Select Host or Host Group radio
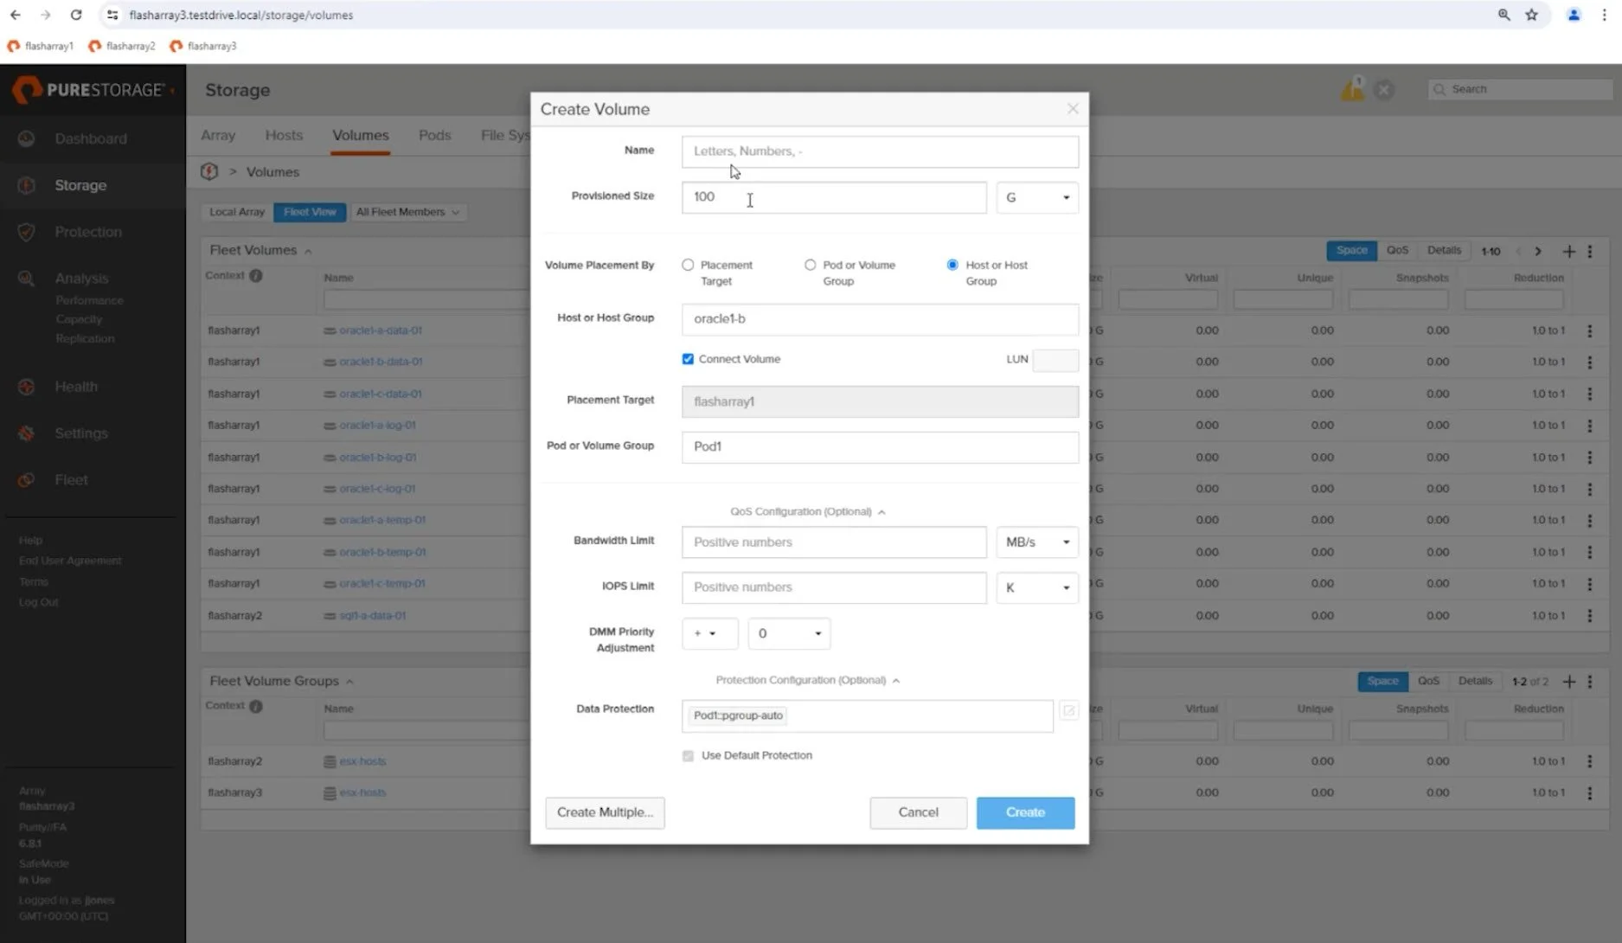1622x943 pixels. [x=952, y=265]
